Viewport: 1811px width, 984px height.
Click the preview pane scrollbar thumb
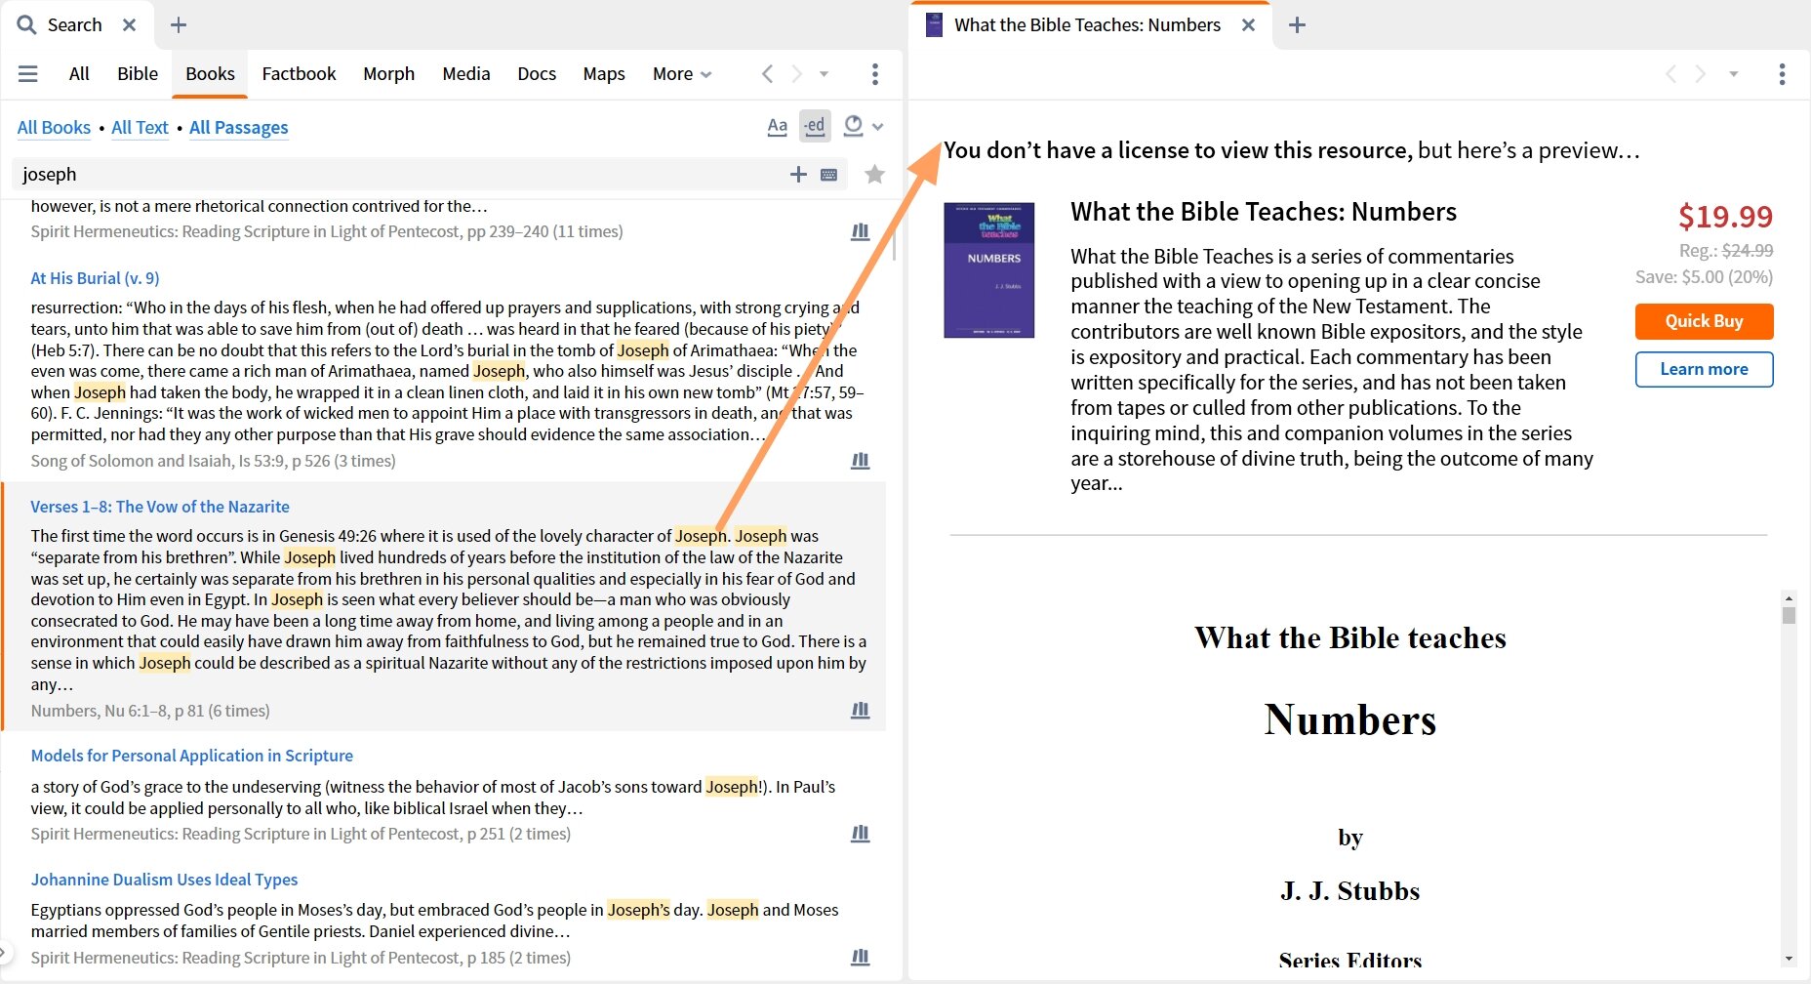click(1789, 616)
